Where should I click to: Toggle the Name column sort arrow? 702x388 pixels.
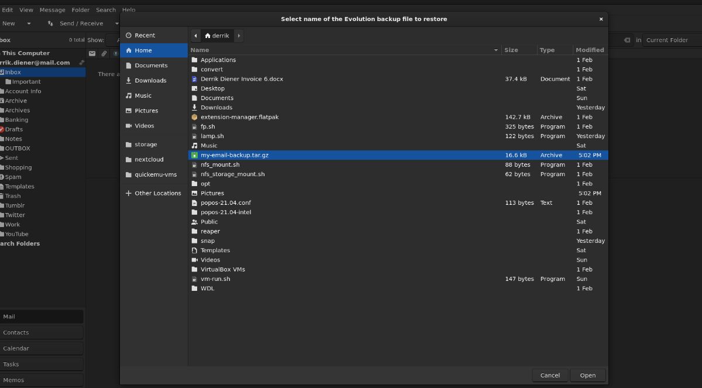click(495, 50)
